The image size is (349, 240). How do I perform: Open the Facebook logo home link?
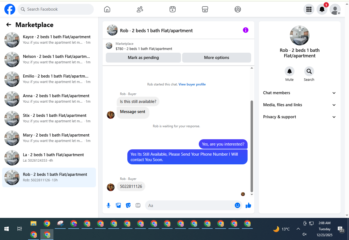point(10,9)
